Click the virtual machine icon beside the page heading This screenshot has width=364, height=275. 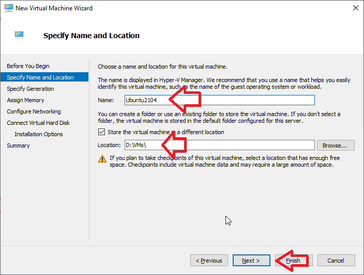click(x=20, y=35)
